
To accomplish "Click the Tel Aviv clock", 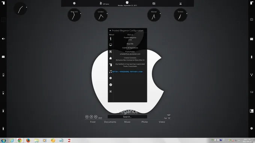I will pos(180,15).
